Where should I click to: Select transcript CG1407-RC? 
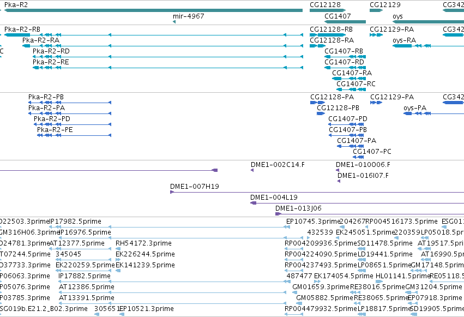pyautogui.click(x=356, y=84)
